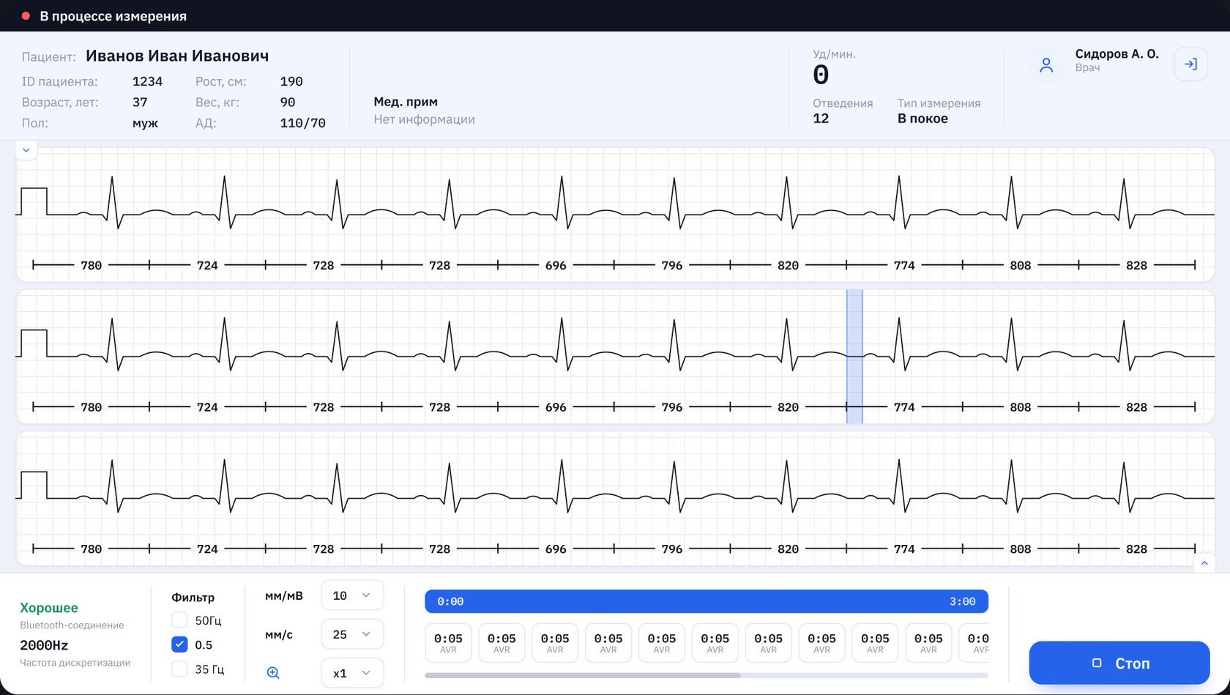This screenshot has height=695, width=1230.
Task: Enable the 50Гц filter checkbox
Action: (x=179, y=620)
